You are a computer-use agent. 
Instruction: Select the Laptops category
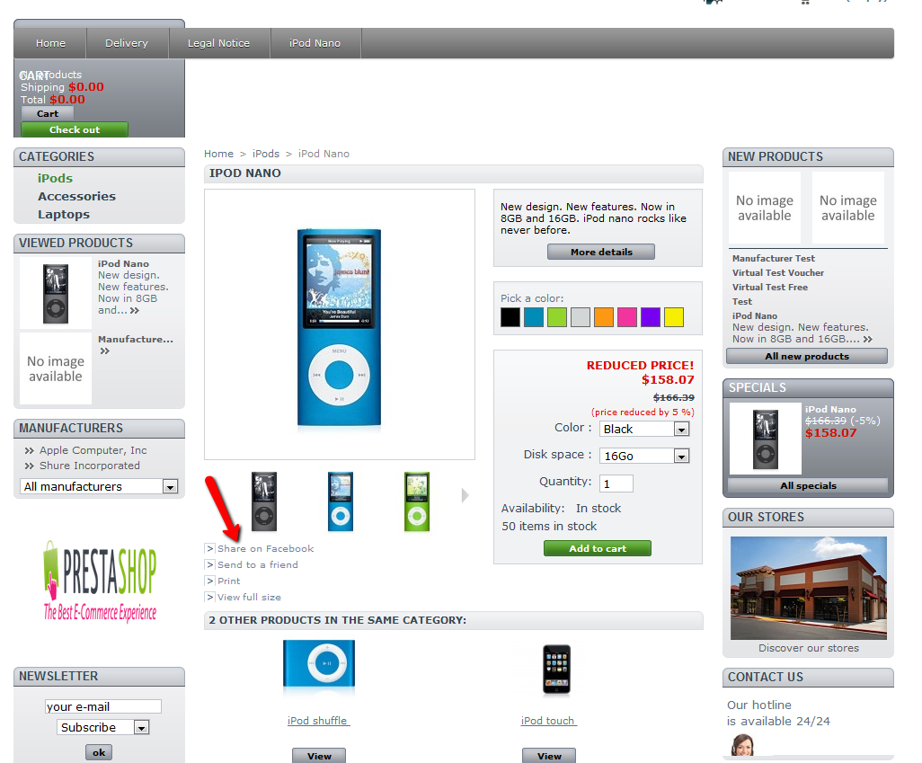coord(64,215)
